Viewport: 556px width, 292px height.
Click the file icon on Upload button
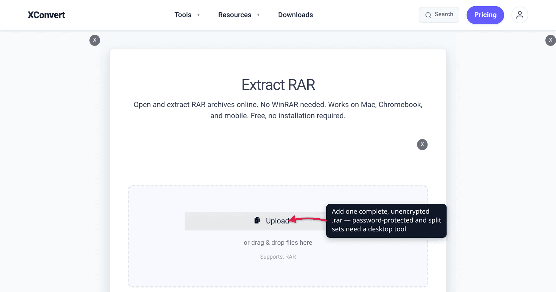(x=257, y=220)
